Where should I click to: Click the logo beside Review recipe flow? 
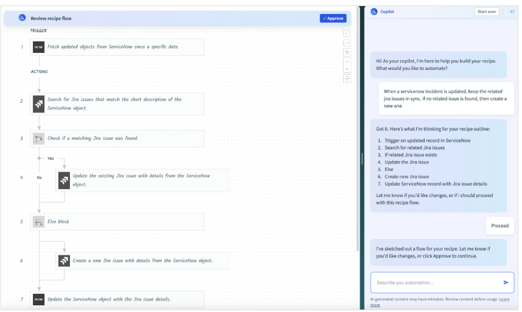coord(22,18)
